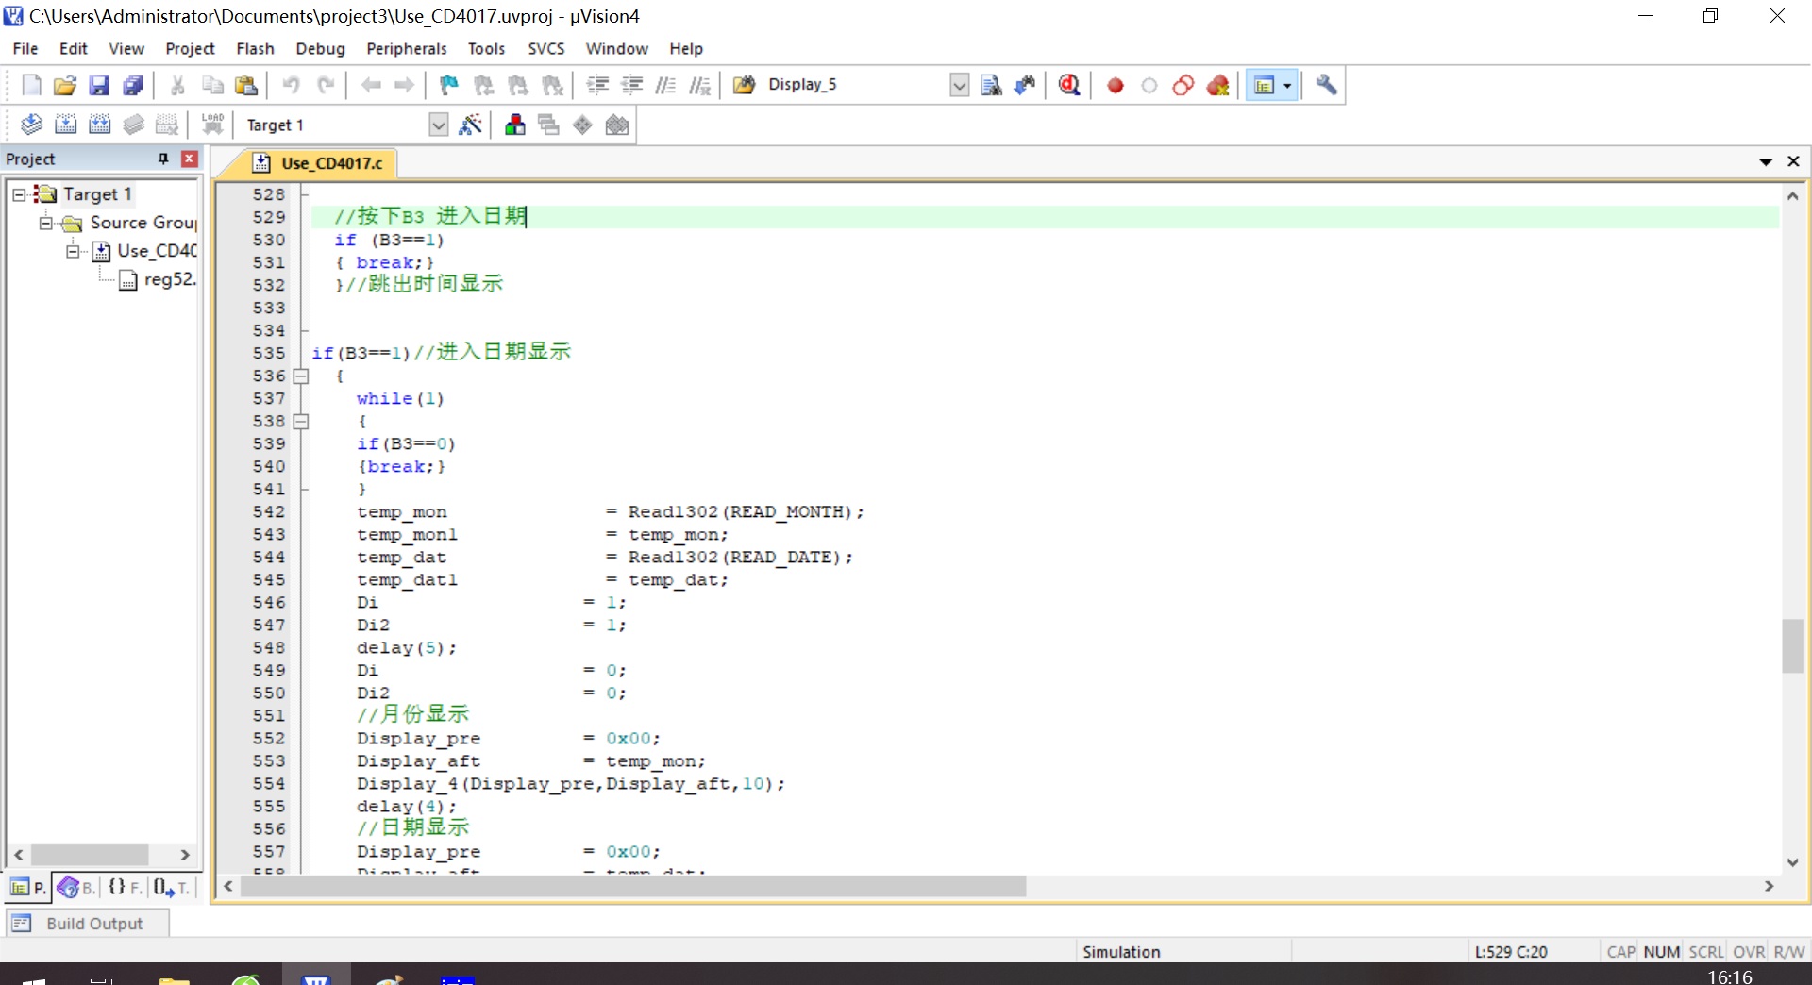This screenshot has height=985, width=1812.
Task: Build target files
Action: 65,125
